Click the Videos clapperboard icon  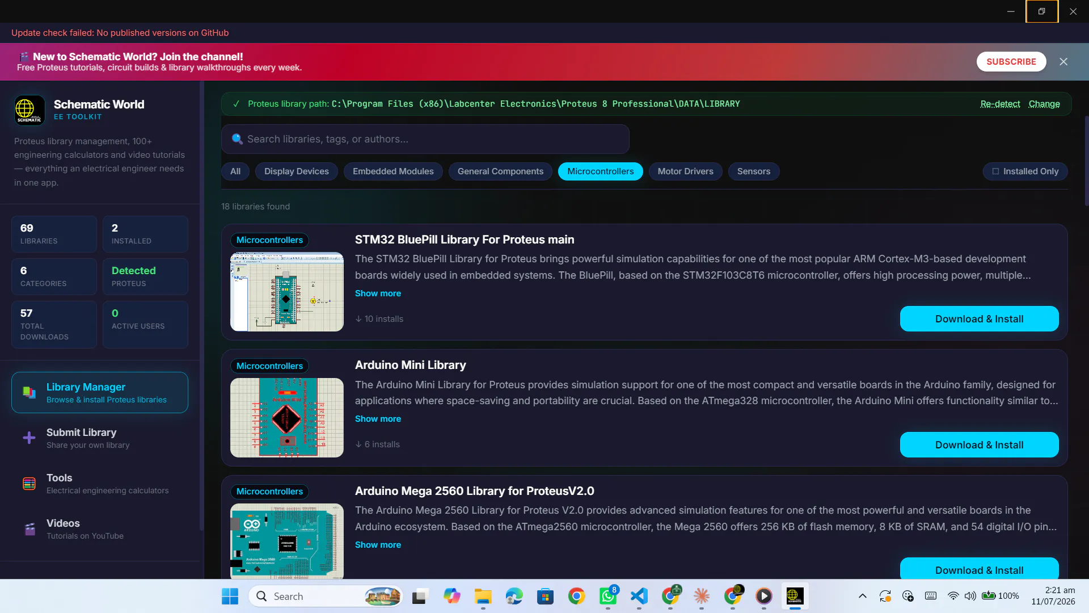[29, 529]
